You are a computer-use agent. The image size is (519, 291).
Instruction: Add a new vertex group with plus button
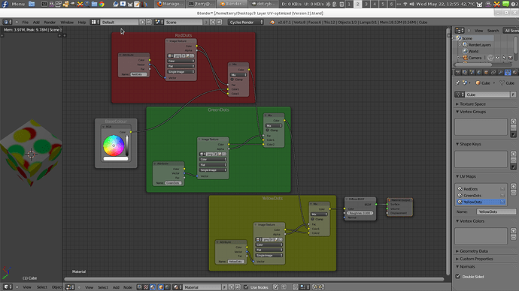click(x=514, y=121)
